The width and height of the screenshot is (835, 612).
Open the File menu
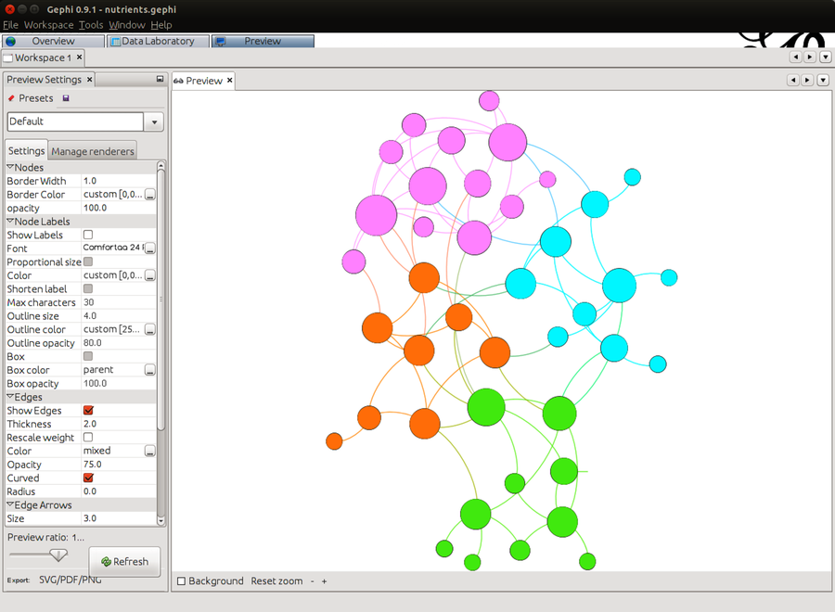[x=10, y=25]
